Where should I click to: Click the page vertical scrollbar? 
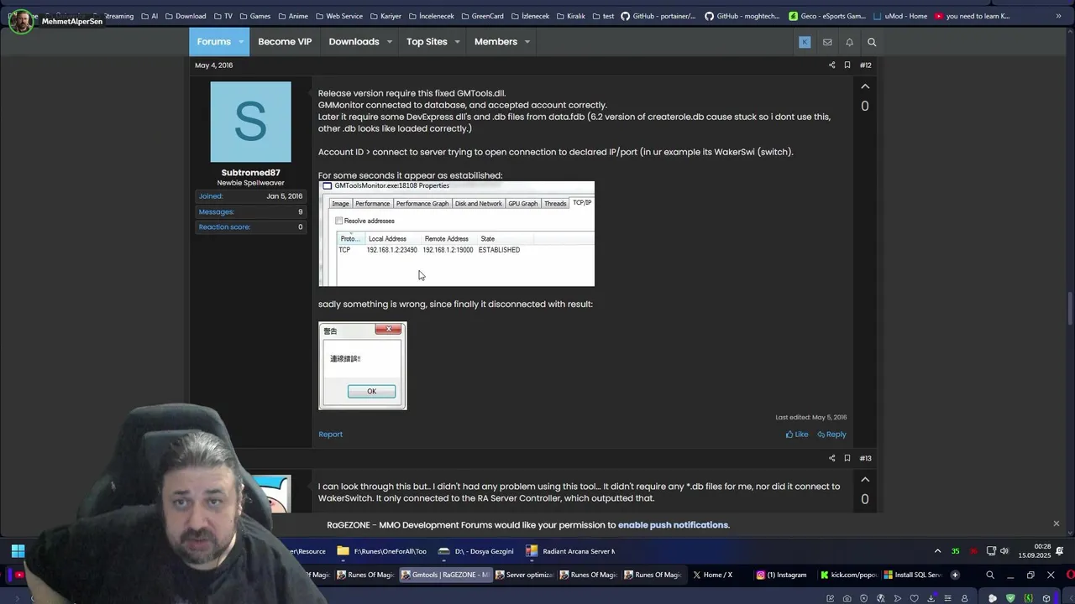[1070, 309]
